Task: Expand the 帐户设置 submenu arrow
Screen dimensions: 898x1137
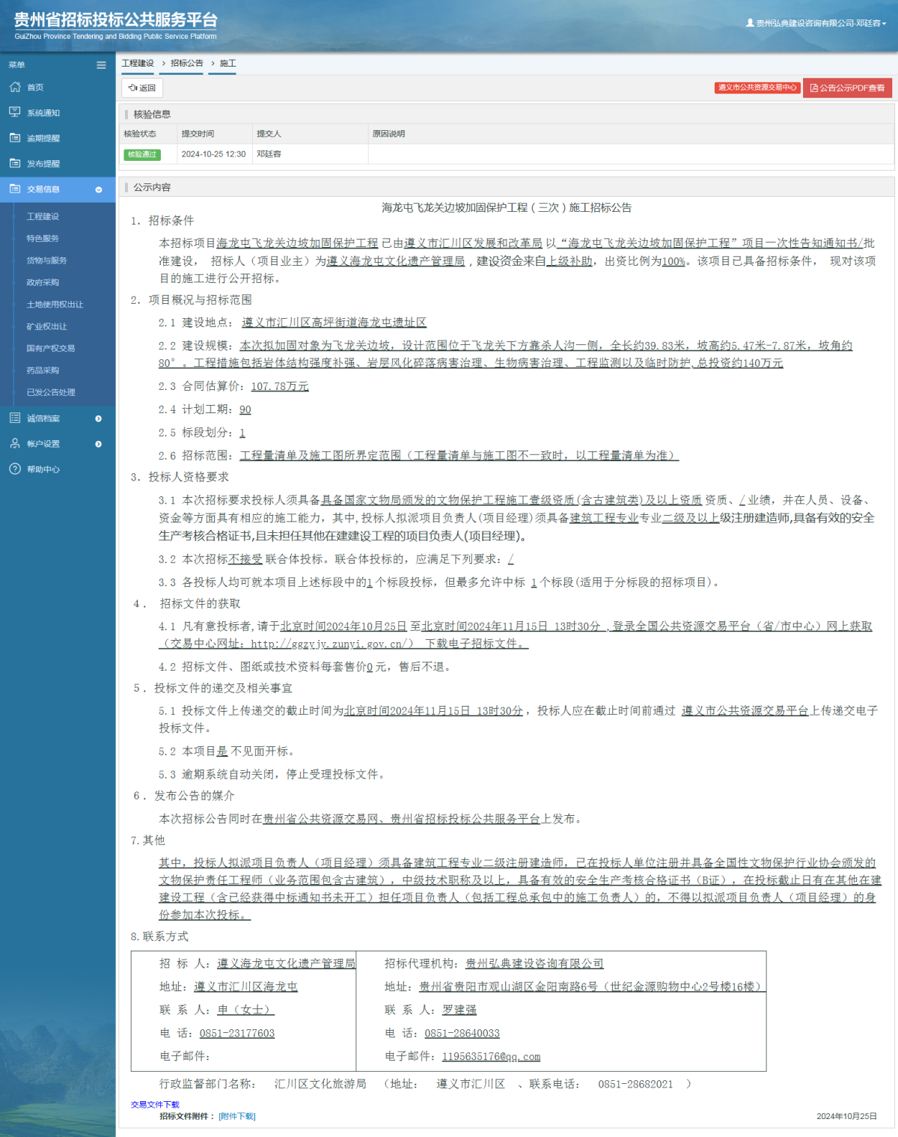Action: coord(99,445)
